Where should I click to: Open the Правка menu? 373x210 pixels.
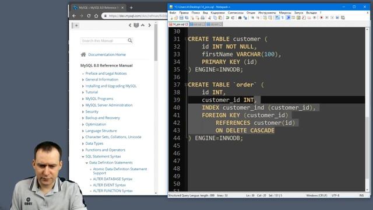[184, 13]
